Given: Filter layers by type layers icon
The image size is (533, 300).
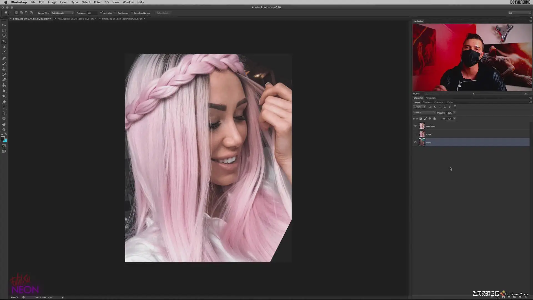Looking at the screenshot, I should tap(440, 107).
